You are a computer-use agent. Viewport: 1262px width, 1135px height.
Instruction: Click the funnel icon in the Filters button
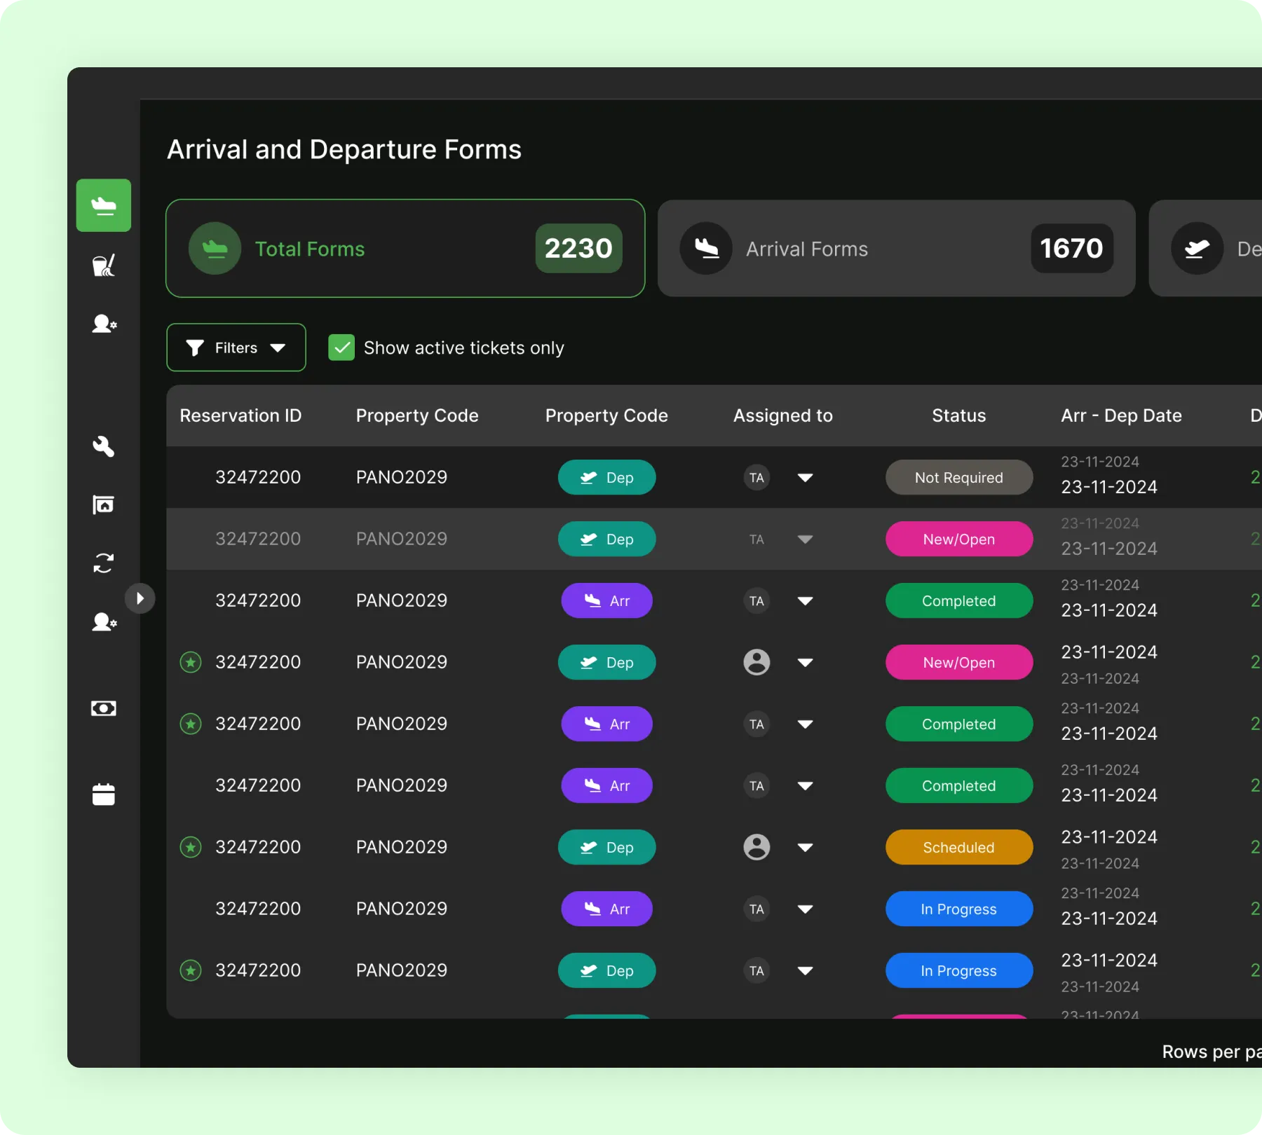[x=195, y=348]
